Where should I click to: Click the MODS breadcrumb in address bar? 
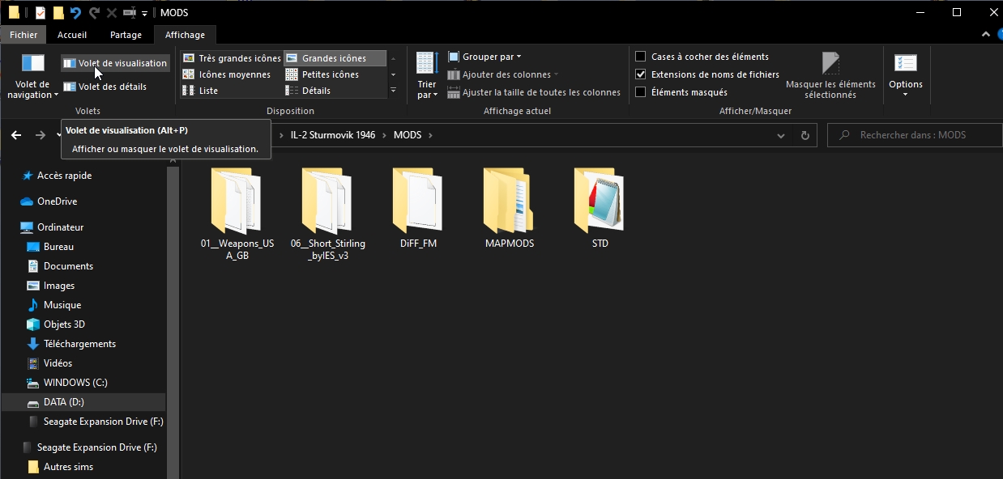point(408,135)
